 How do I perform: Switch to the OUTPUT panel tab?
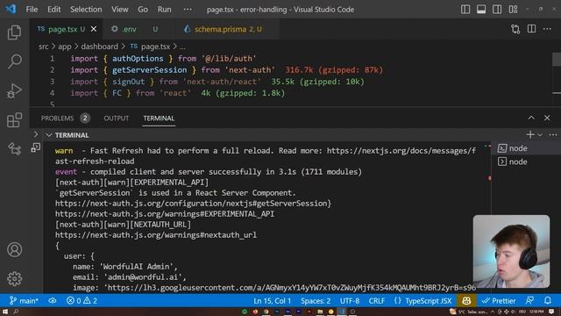point(117,118)
